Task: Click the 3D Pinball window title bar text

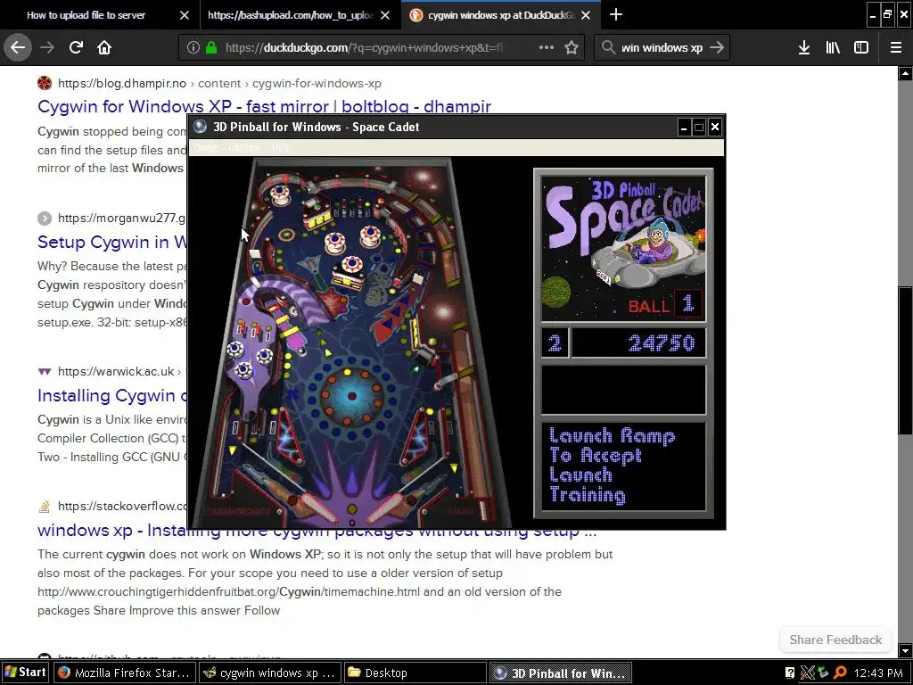Action: coord(317,127)
